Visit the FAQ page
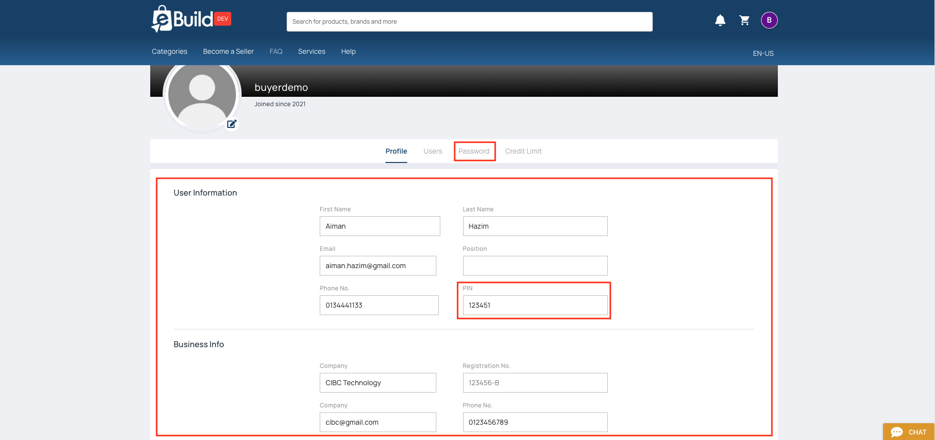Image resolution: width=935 pixels, height=440 pixels. [276, 51]
